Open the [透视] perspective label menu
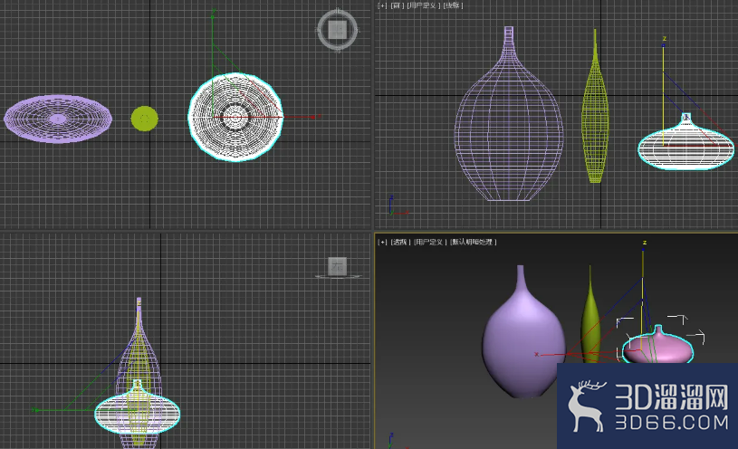738x449 pixels. (400, 242)
